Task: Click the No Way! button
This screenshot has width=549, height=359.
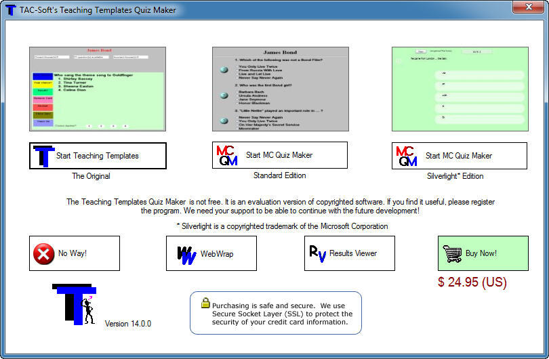Action: coord(75,253)
